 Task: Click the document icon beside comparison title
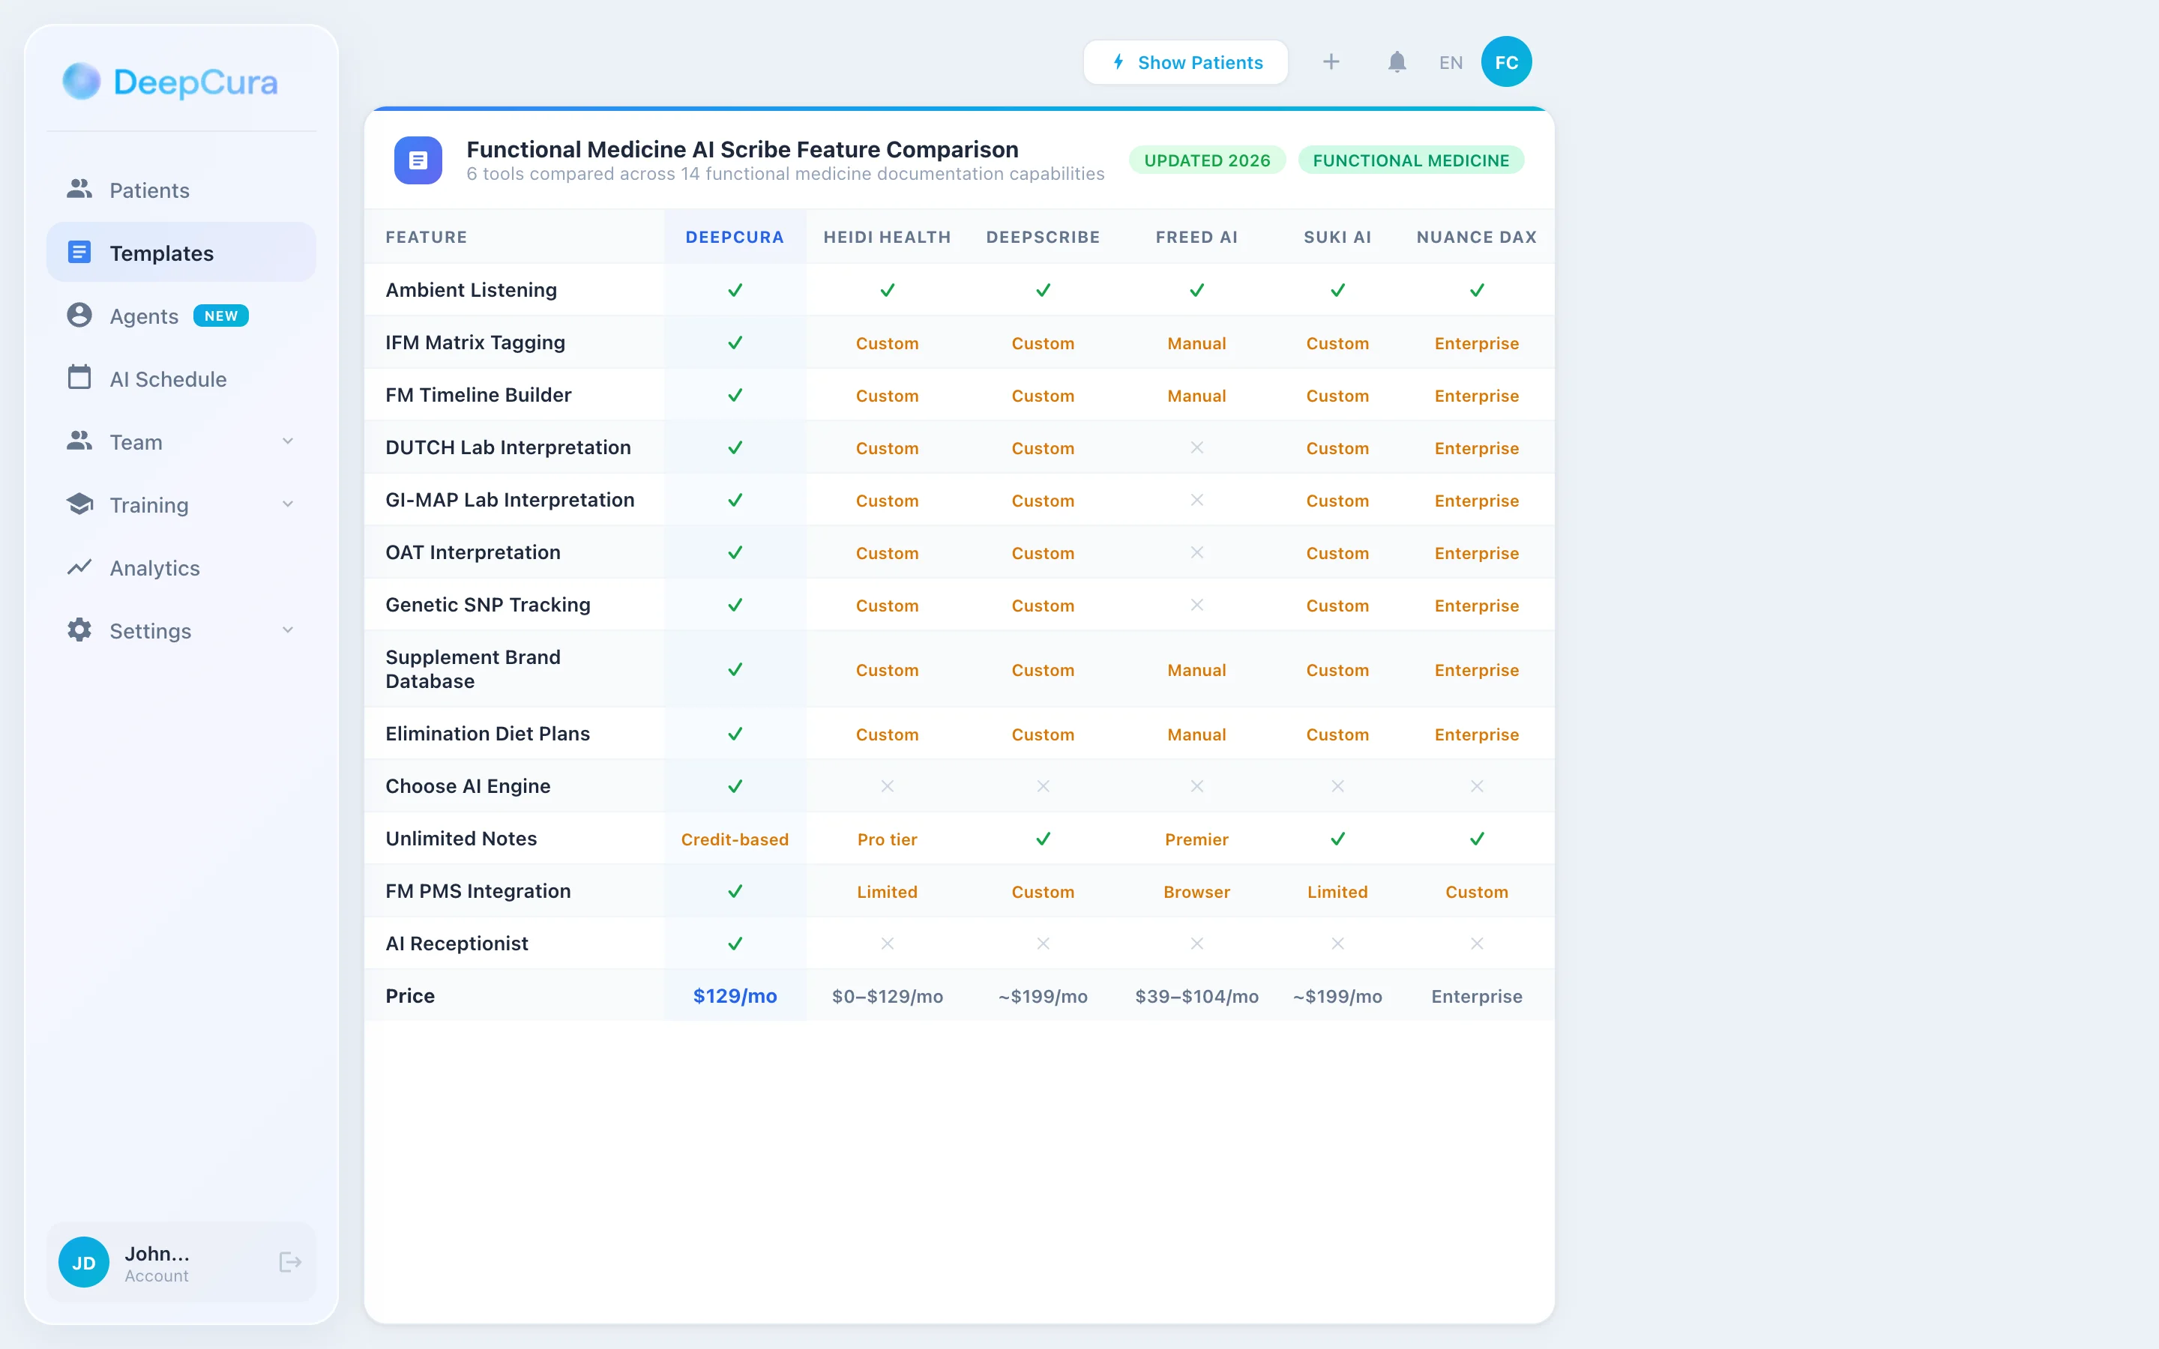tap(418, 160)
